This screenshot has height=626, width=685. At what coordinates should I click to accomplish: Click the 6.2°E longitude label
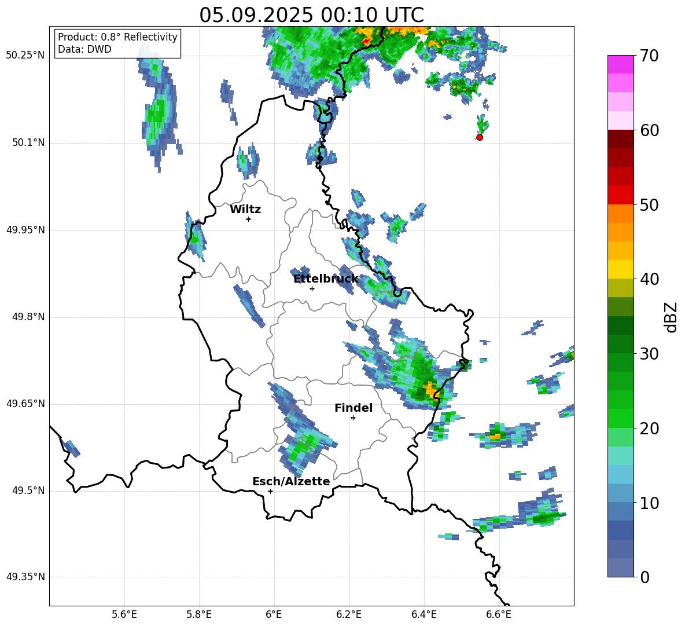pos(349,614)
